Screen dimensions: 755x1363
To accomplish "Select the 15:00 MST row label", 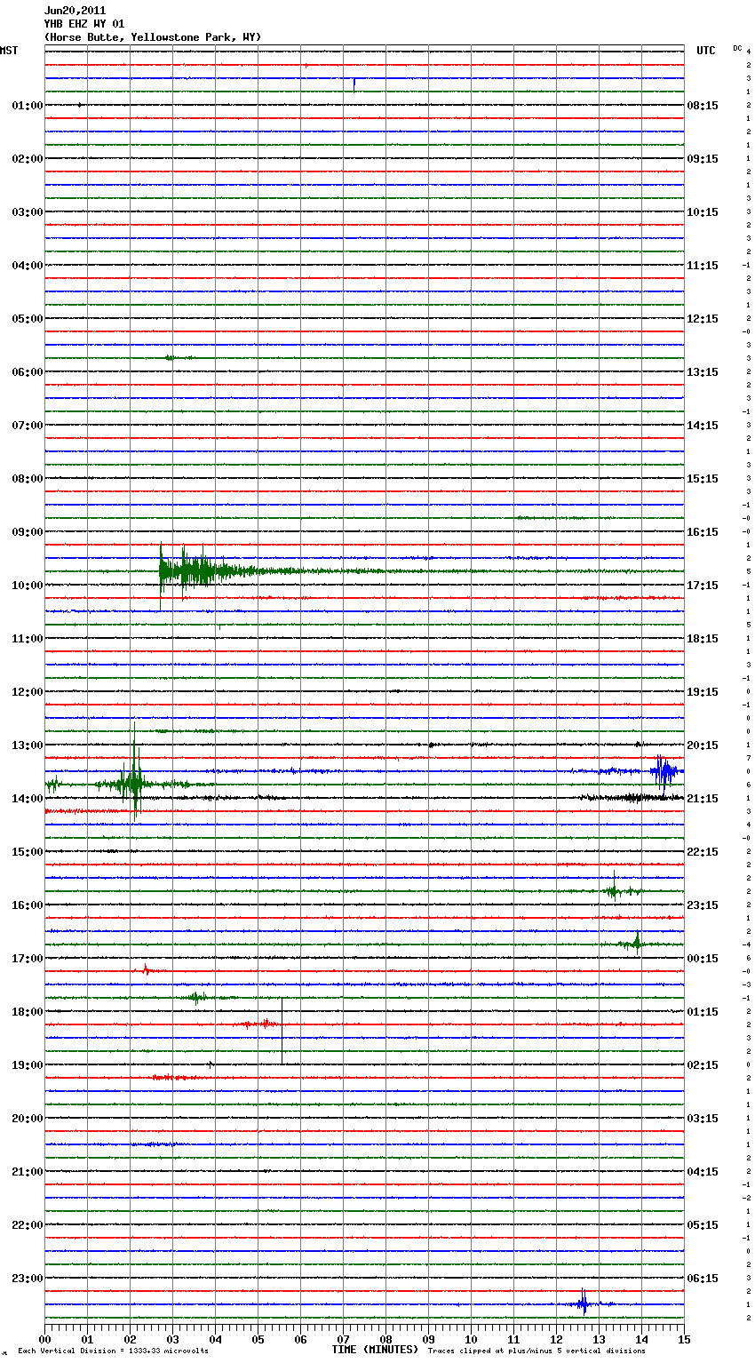I will point(28,852).
